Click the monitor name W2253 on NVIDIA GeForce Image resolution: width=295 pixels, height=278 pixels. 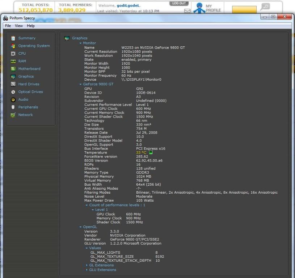pos(153,47)
